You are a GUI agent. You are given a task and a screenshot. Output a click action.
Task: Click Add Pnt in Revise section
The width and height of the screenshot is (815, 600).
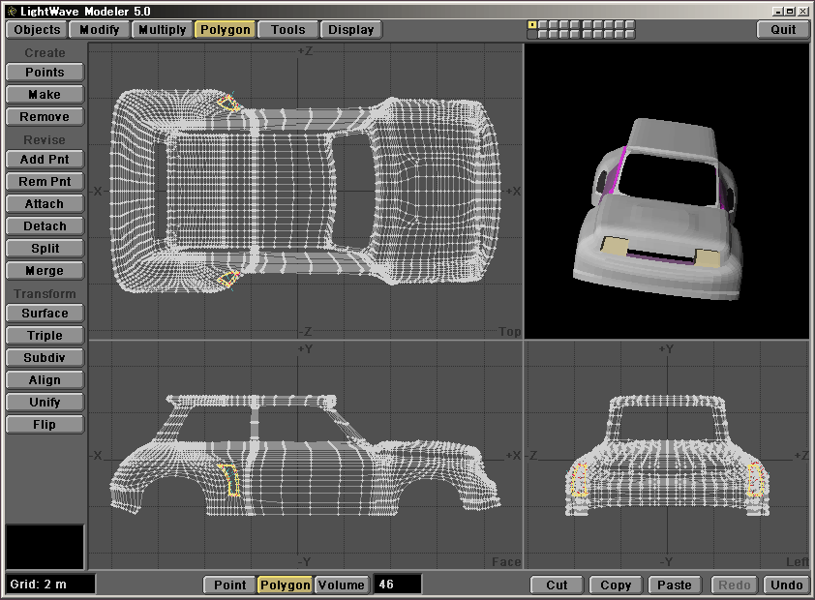[x=45, y=160]
